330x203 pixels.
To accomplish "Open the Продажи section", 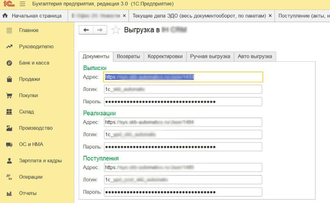I will click(29, 79).
